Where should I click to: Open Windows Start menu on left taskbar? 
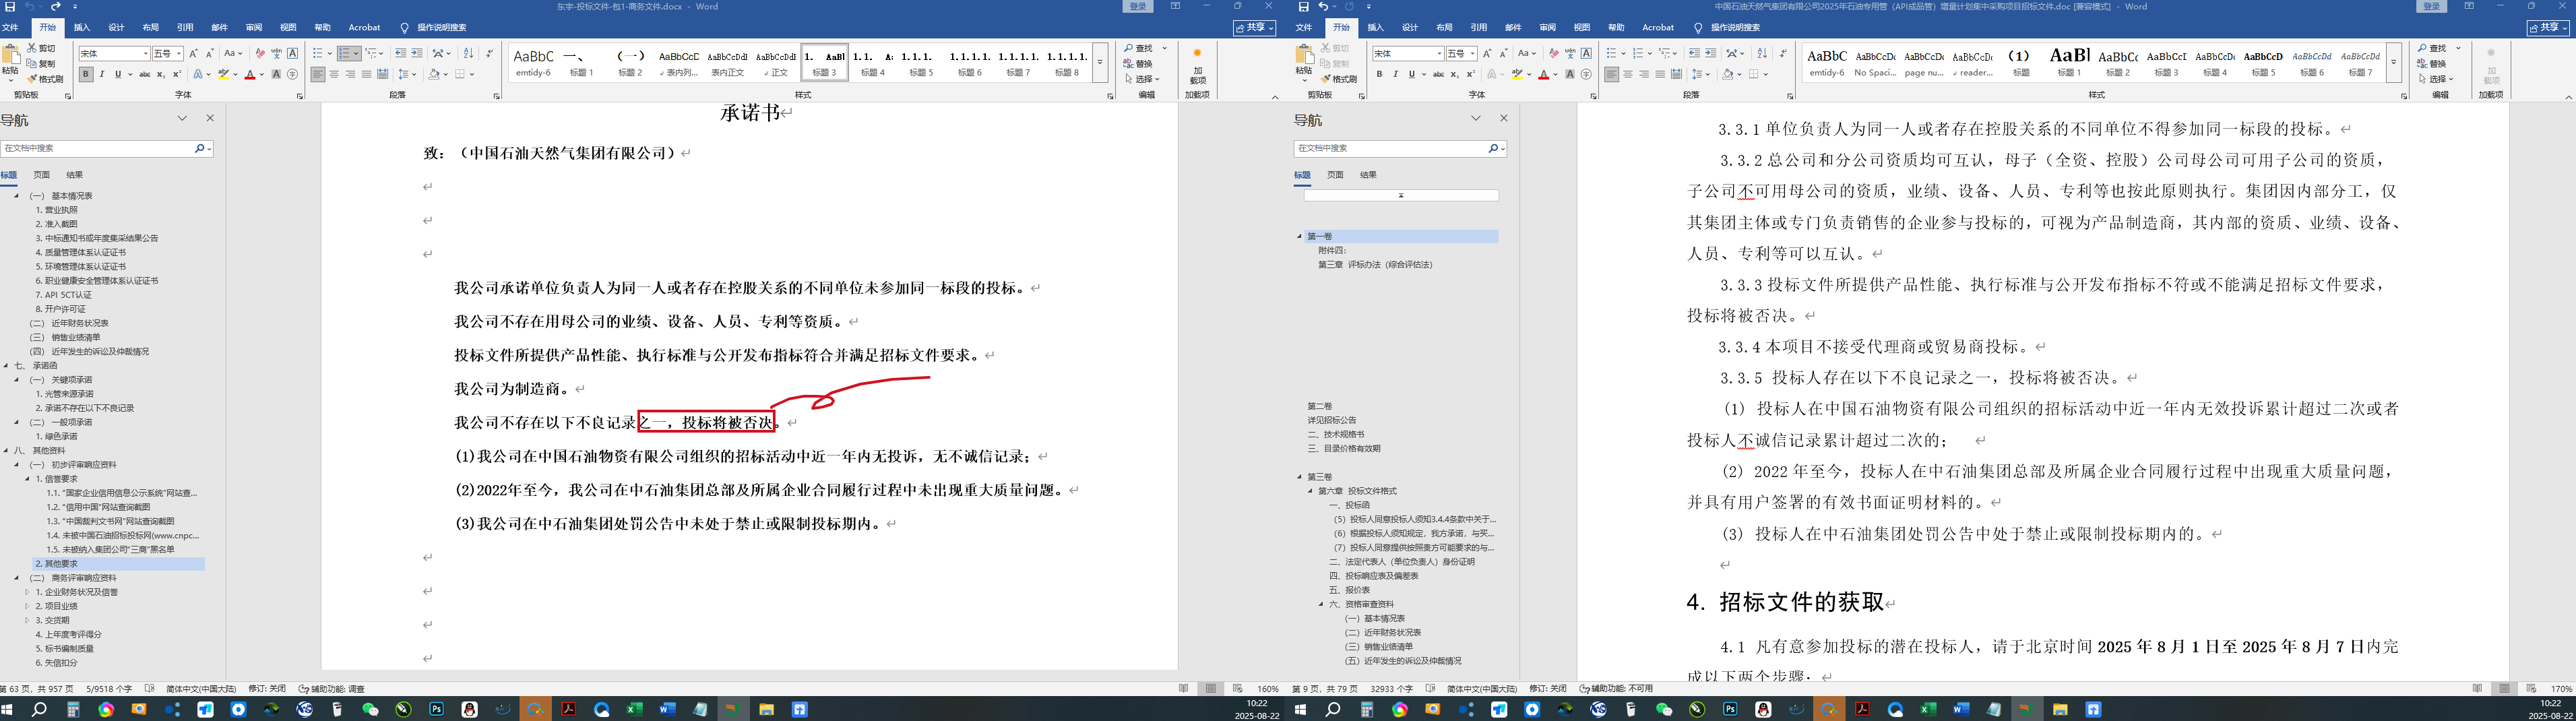(x=8, y=709)
